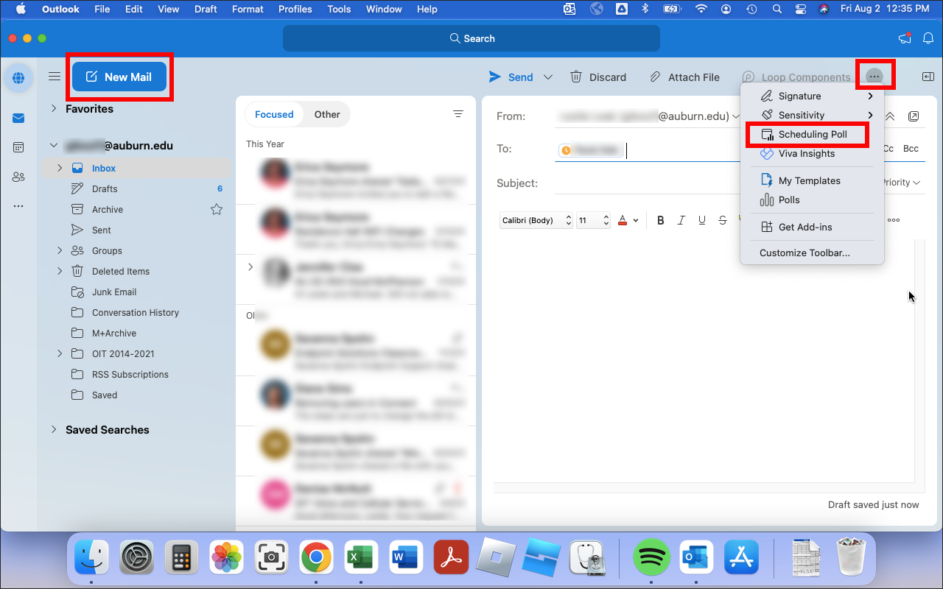This screenshot has width=943, height=589.
Task: Toggle Bold formatting
Action: coord(661,220)
